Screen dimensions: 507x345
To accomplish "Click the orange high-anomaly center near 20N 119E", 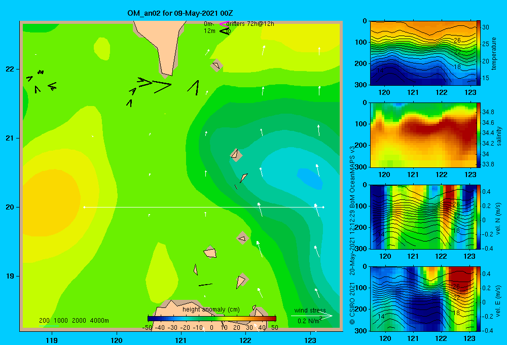I will tap(50, 202).
